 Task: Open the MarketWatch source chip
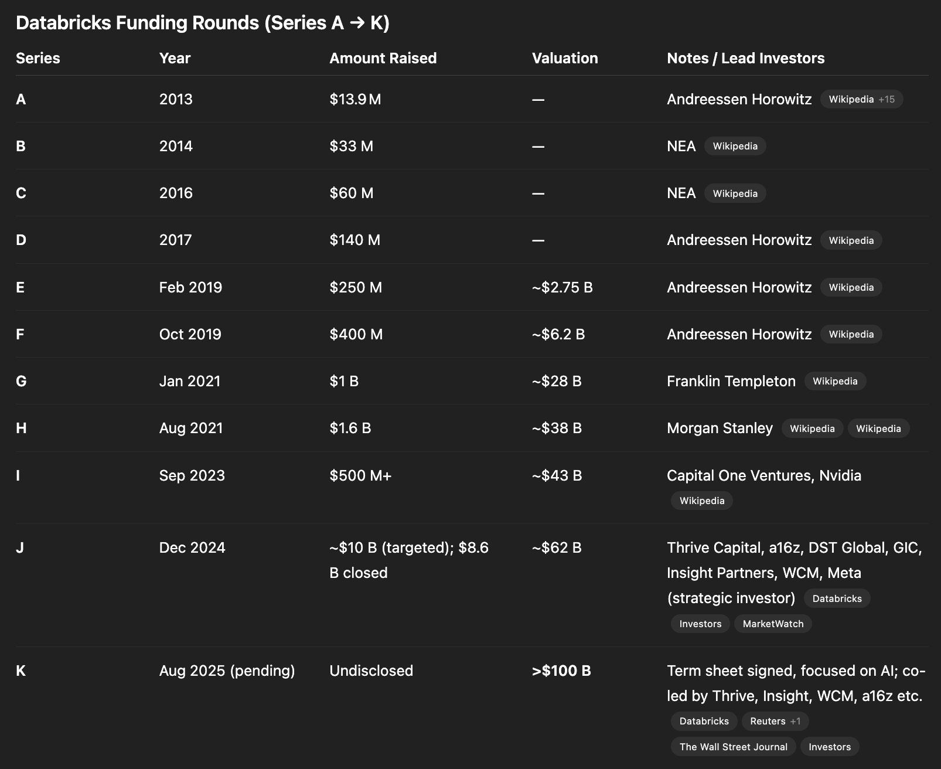tap(773, 624)
